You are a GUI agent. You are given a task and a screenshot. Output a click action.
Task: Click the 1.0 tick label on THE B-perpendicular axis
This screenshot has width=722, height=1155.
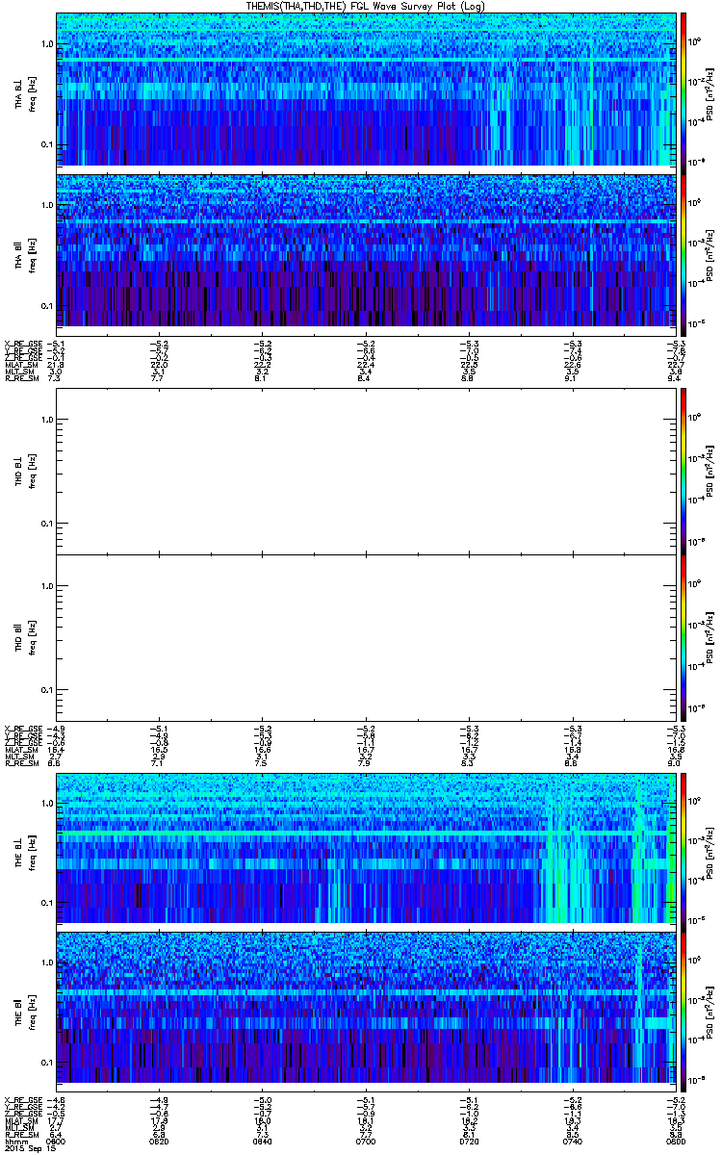[47, 803]
